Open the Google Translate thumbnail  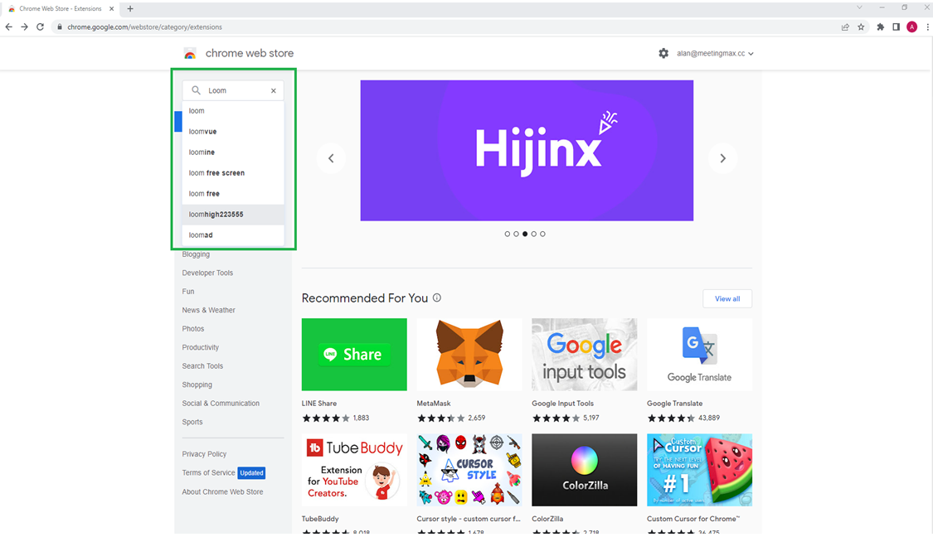(x=699, y=355)
